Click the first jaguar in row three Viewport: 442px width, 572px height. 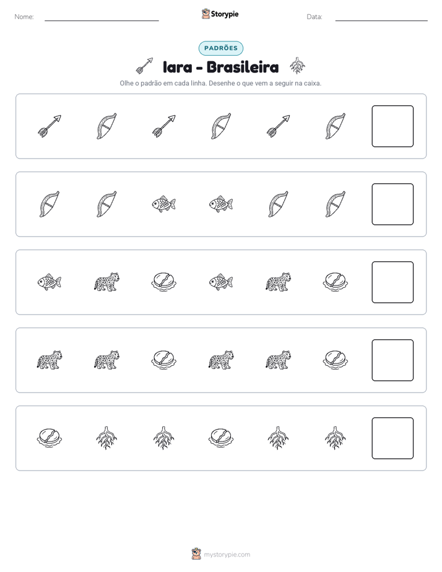[106, 282]
